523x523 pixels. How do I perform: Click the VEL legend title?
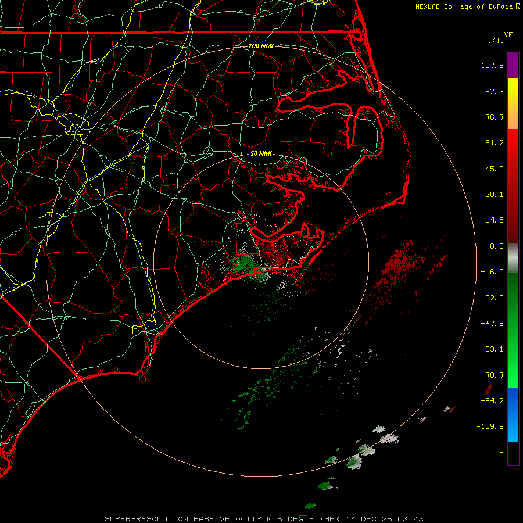click(510, 35)
